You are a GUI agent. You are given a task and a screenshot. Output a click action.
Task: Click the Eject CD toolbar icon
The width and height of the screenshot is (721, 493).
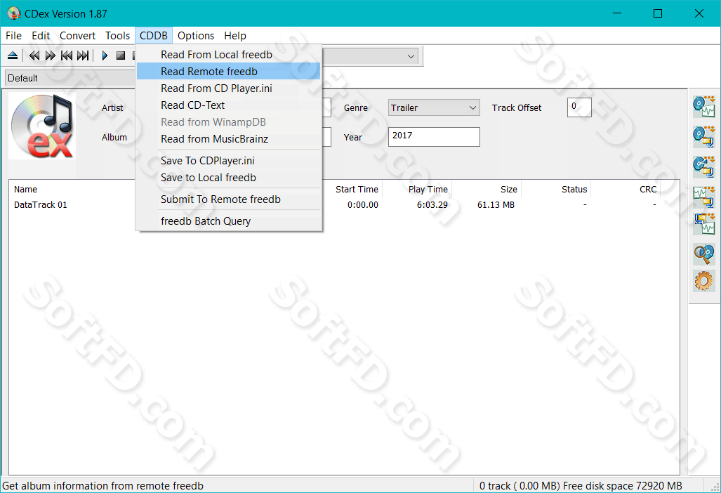13,55
